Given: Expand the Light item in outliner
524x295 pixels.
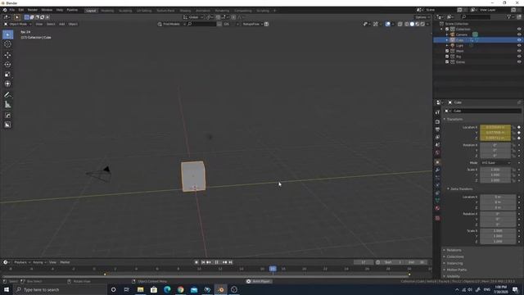Looking at the screenshot, I should 447,46.
